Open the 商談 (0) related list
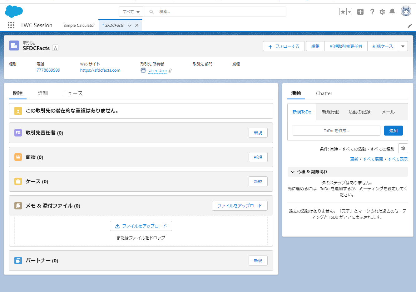416x292 pixels. pyautogui.click(x=34, y=157)
